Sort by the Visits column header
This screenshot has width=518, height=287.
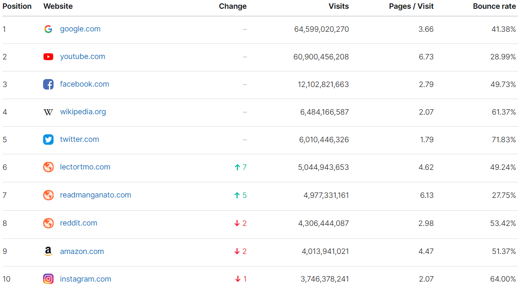(x=338, y=6)
